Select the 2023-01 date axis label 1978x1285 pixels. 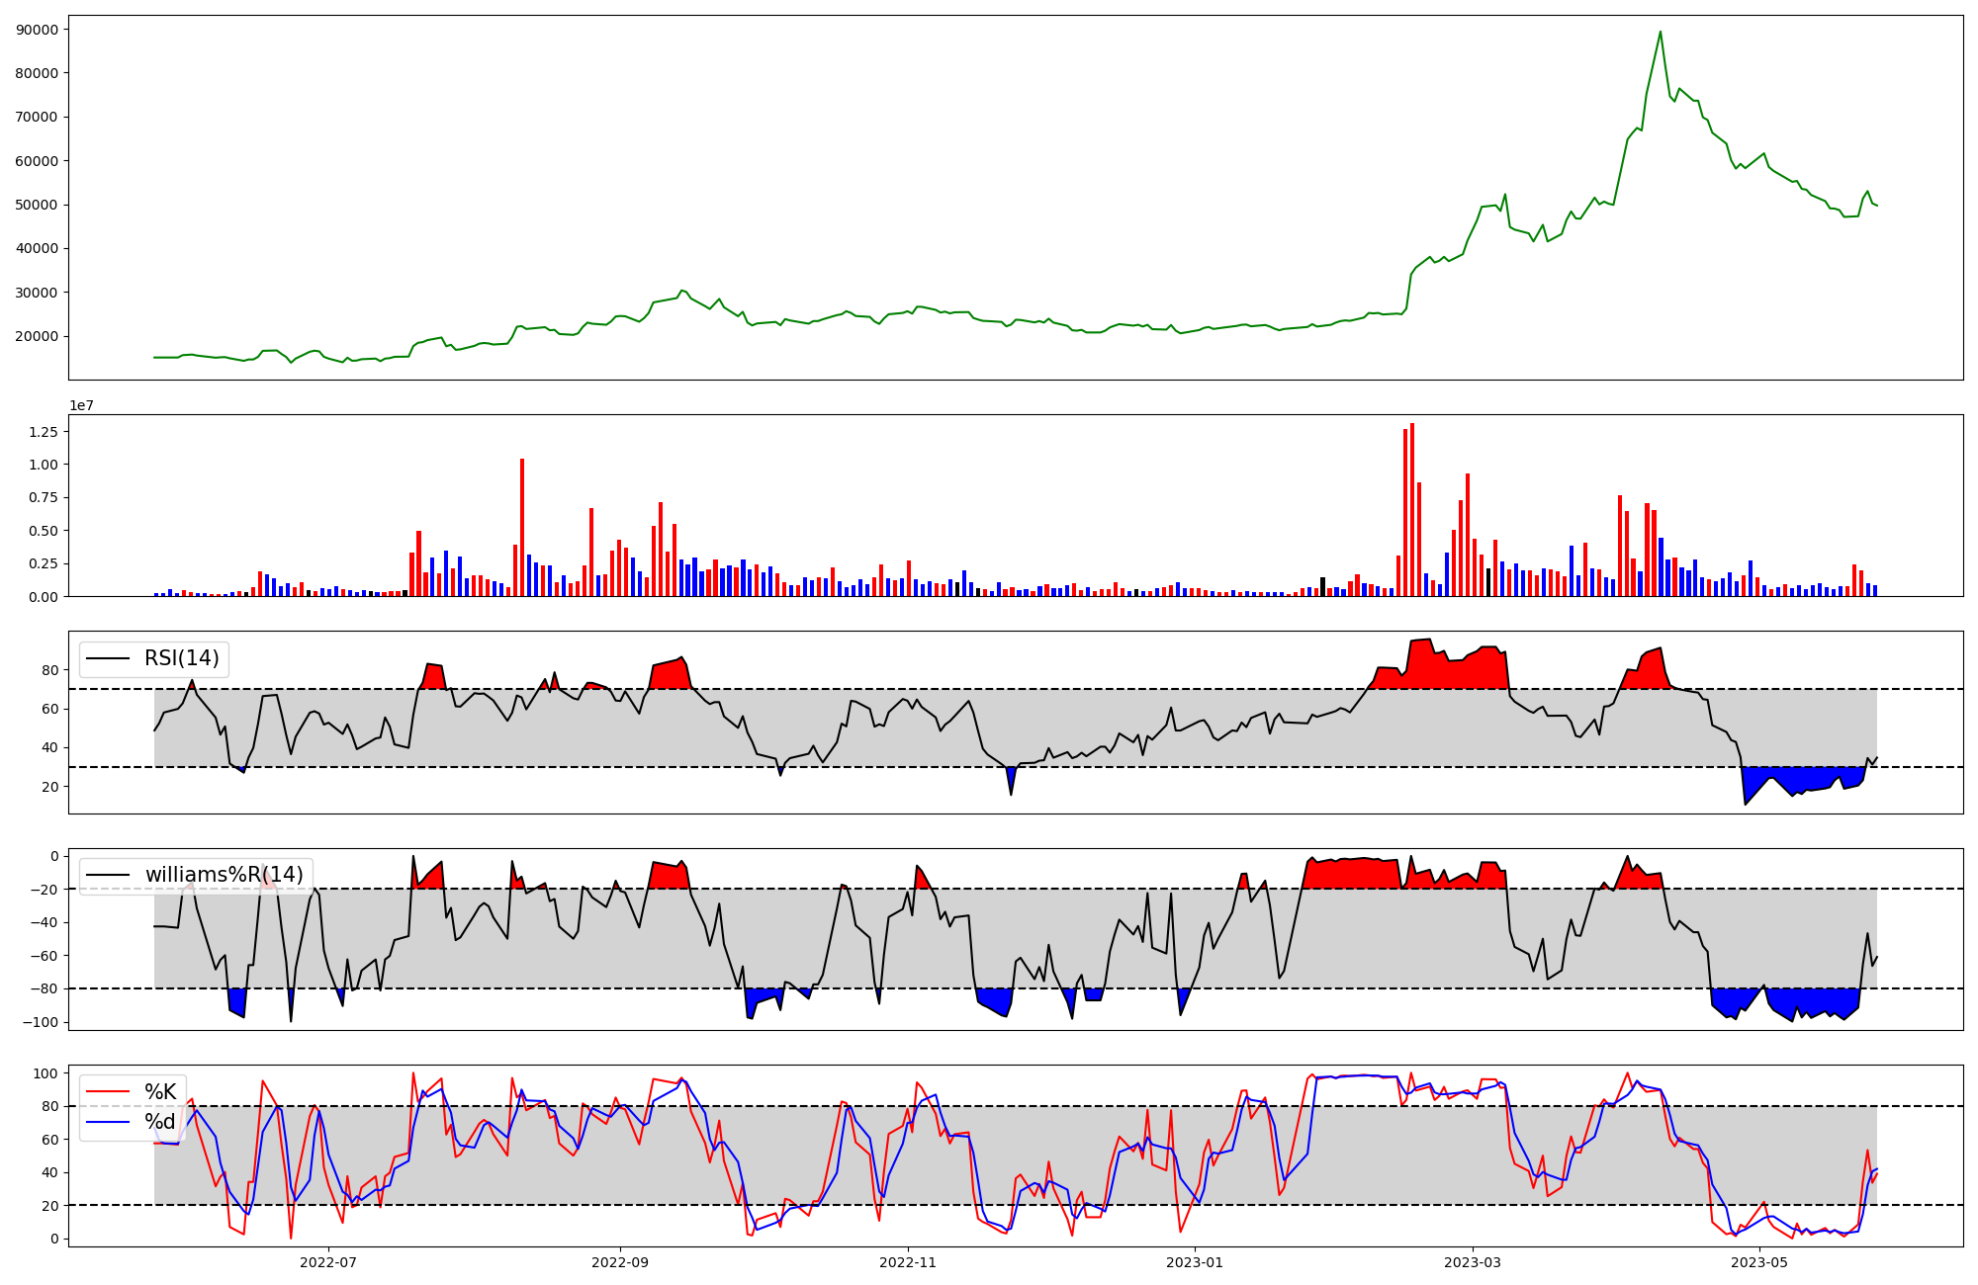pyautogui.click(x=1195, y=1262)
